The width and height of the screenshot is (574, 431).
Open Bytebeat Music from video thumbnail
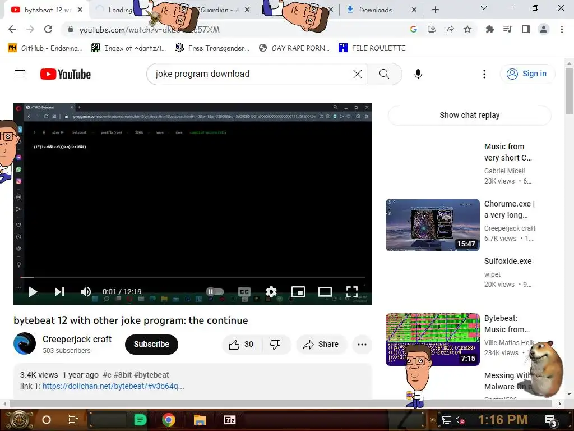click(x=432, y=340)
